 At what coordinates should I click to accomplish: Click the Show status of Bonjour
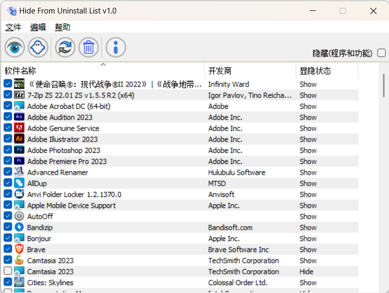tap(308, 239)
